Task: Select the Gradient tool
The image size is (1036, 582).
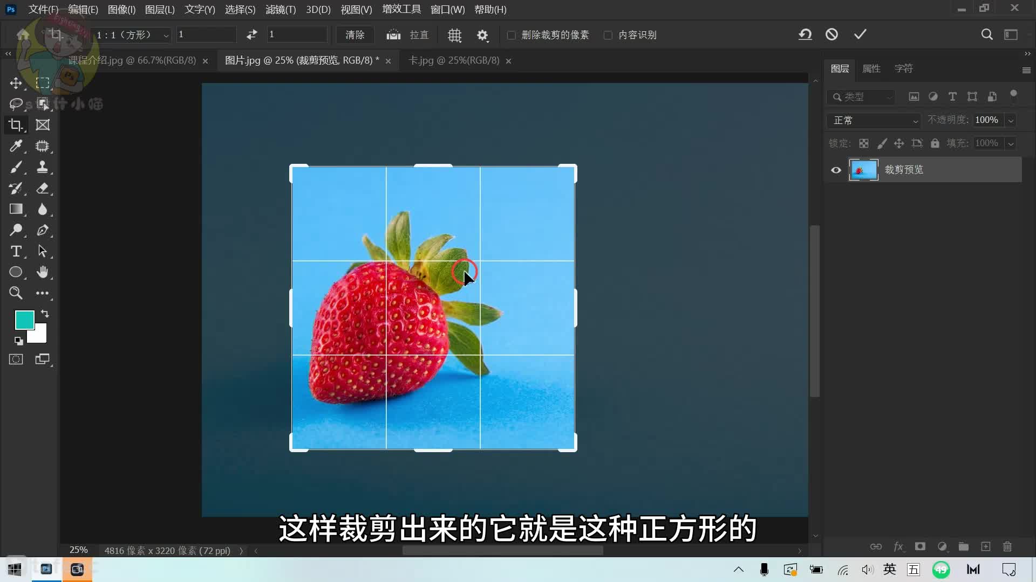Action: (16, 209)
